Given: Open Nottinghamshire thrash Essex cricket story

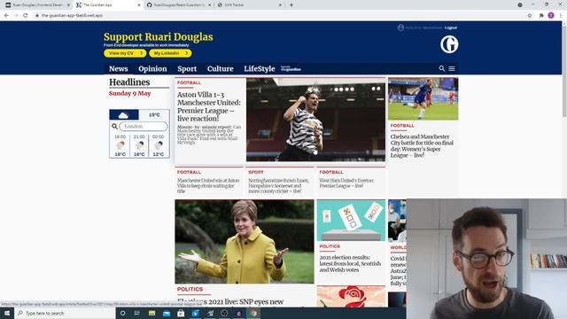Looking at the screenshot, I should point(279,185).
